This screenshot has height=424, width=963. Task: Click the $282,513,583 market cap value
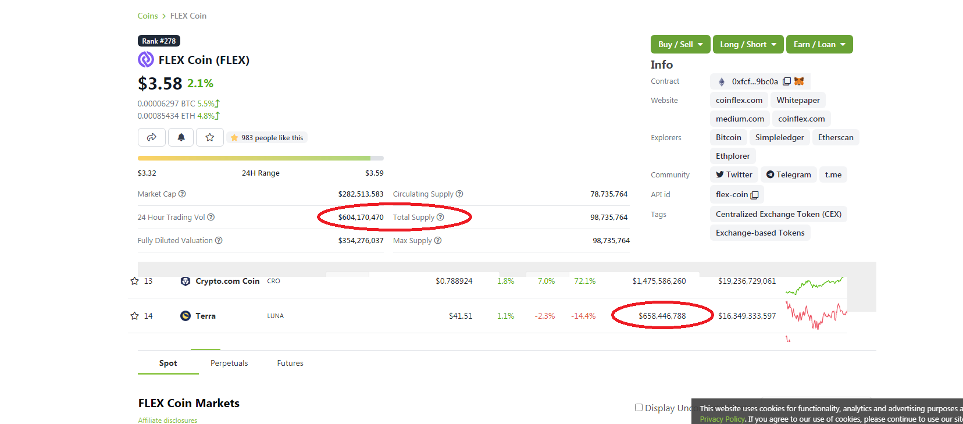point(361,194)
